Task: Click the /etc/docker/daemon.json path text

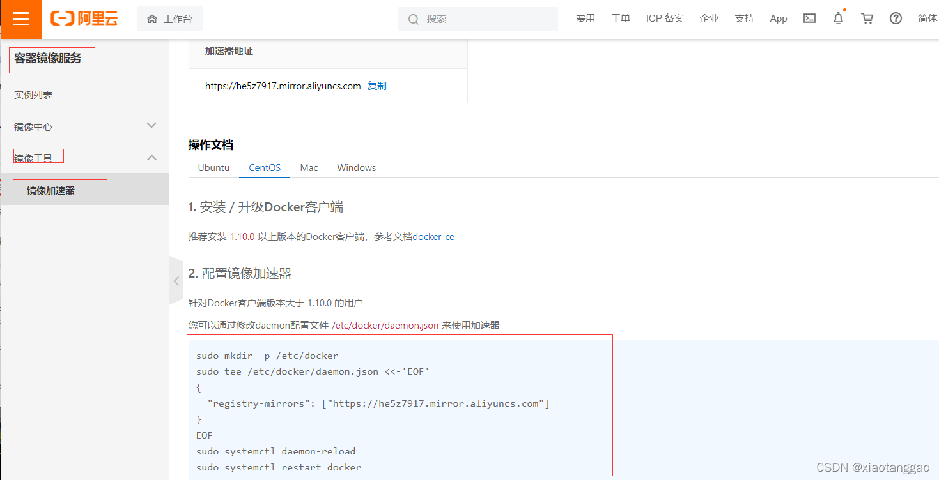Action: pos(385,325)
